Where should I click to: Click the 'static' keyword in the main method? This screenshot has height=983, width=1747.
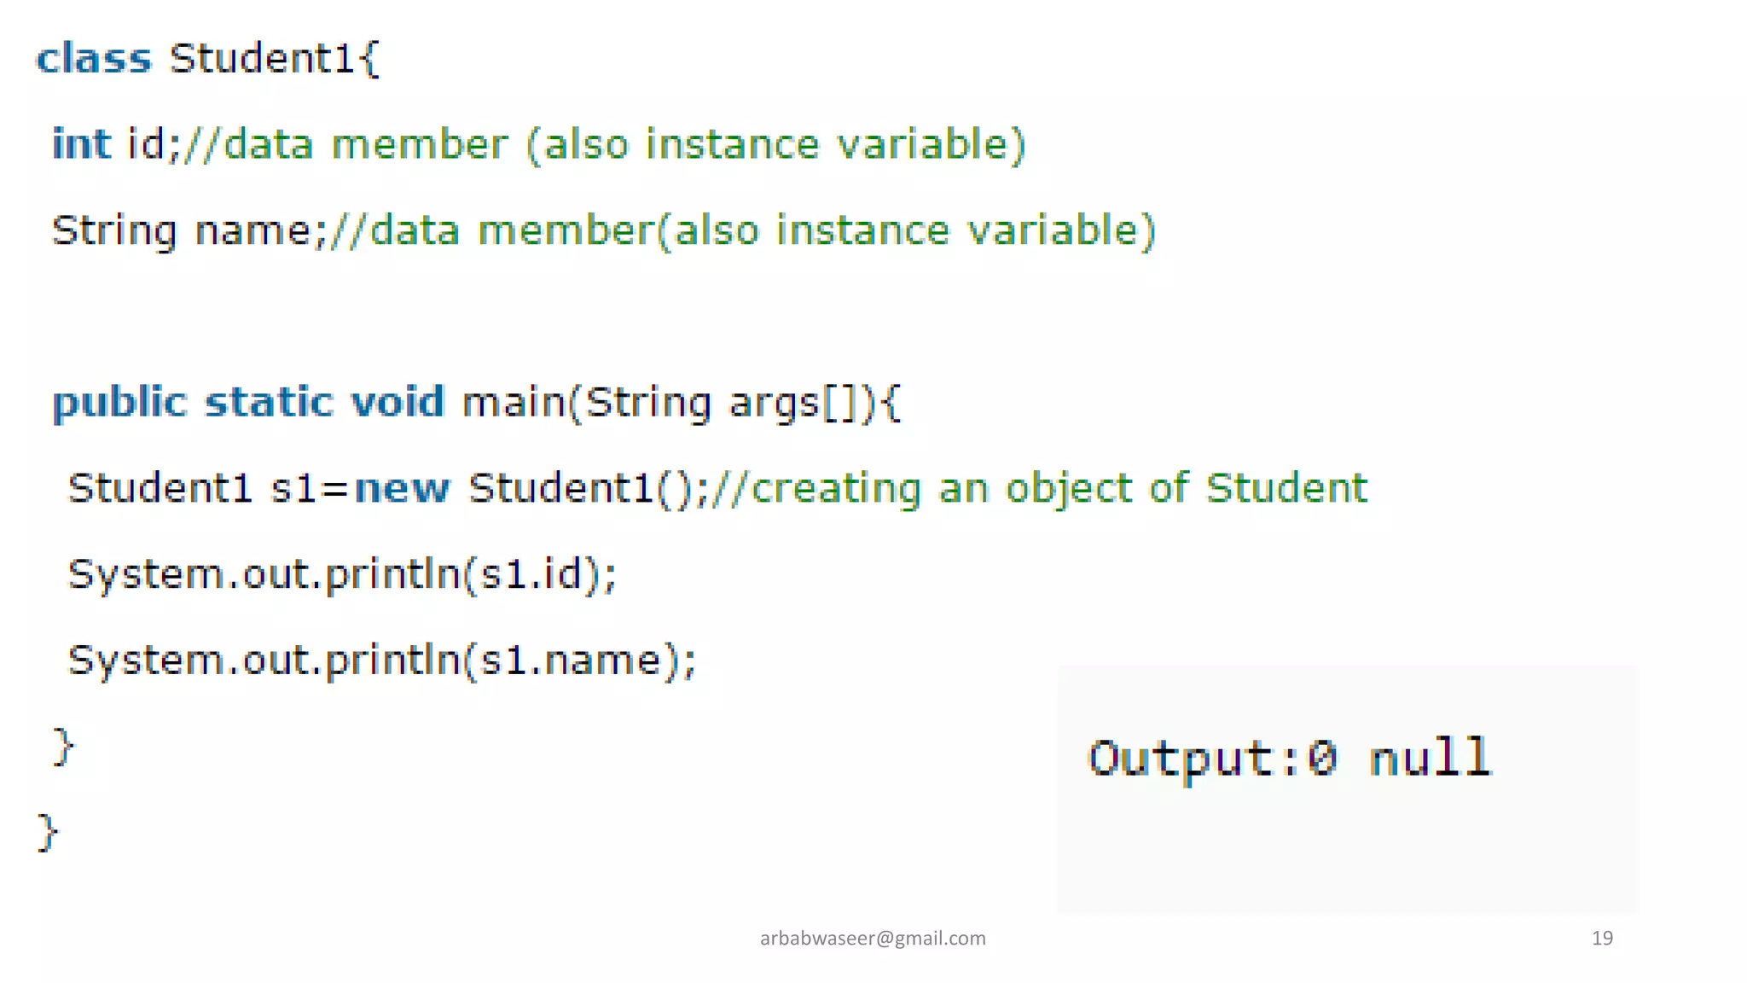tap(270, 402)
